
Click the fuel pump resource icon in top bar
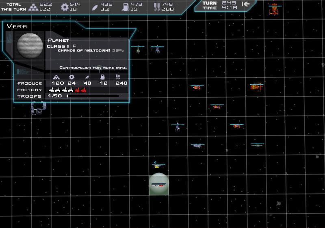click(126, 6)
